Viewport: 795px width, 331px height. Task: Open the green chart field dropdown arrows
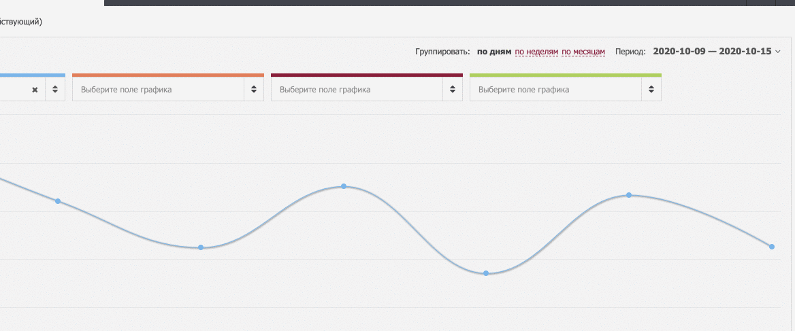651,90
